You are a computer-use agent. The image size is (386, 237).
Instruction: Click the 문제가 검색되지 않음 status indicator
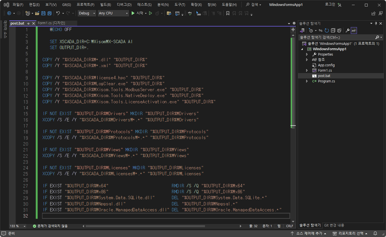click(x=50, y=226)
